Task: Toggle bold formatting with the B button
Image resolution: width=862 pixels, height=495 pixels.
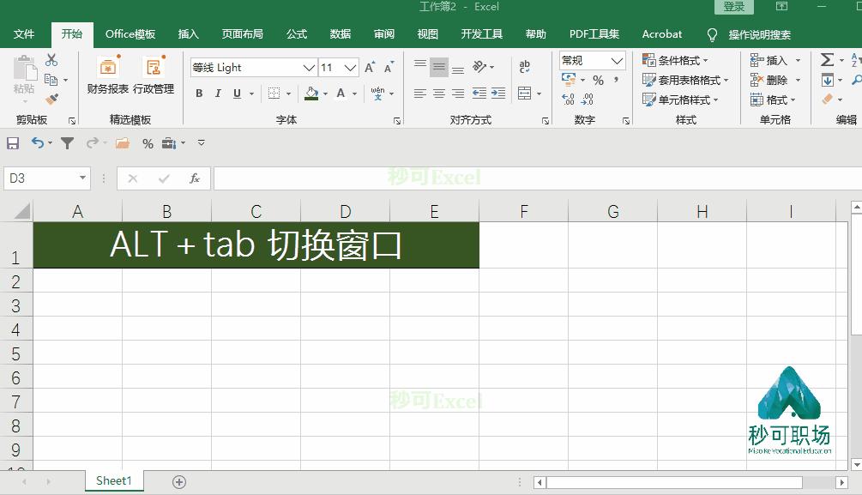Action: (199, 94)
